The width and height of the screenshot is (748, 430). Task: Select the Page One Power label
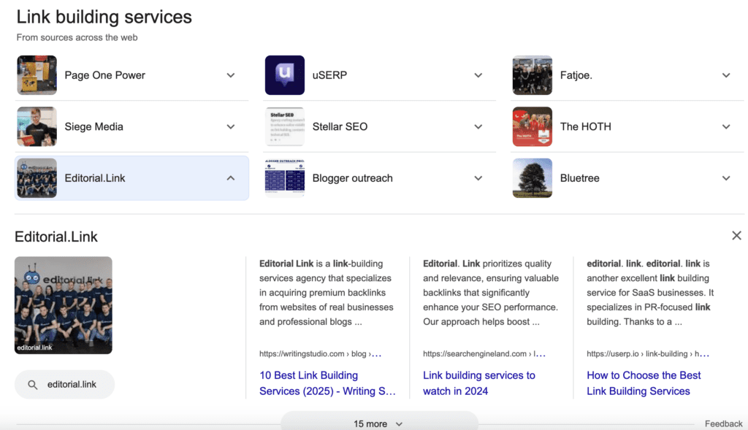(x=105, y=75)
